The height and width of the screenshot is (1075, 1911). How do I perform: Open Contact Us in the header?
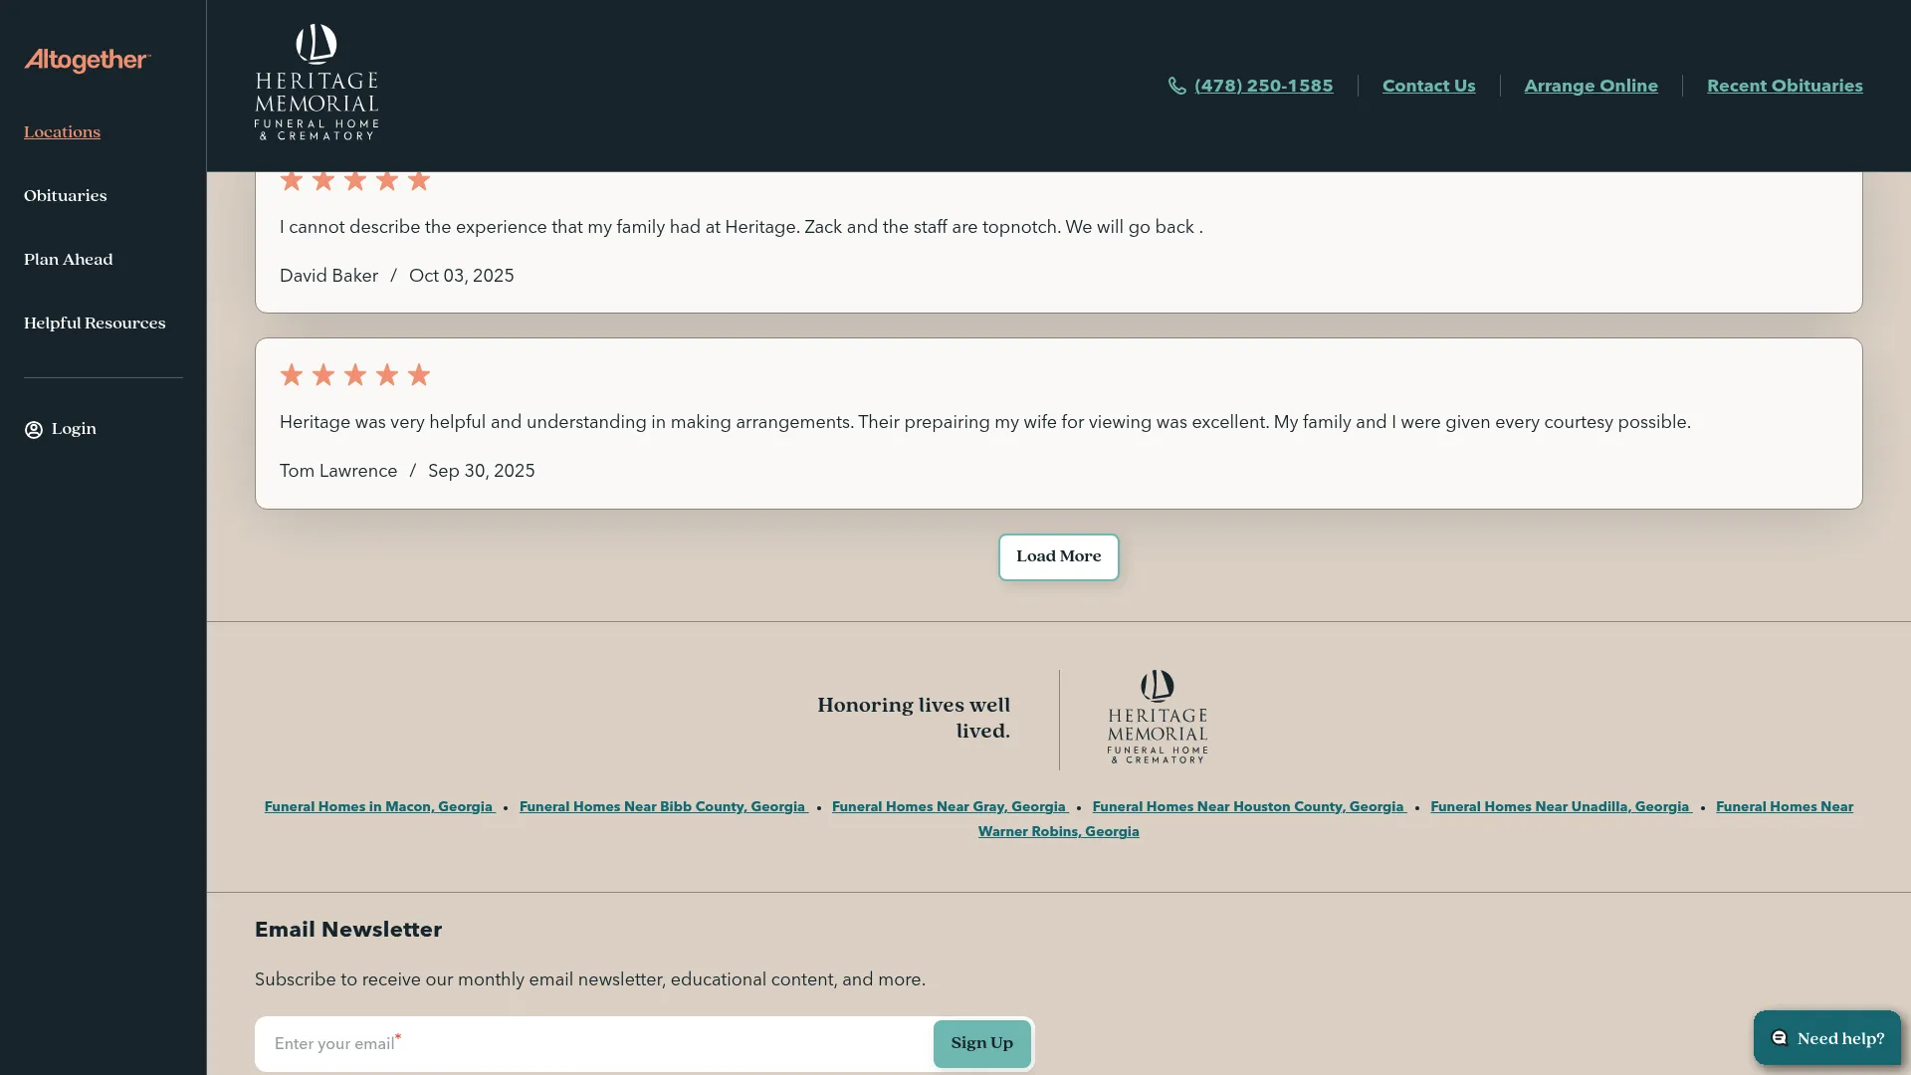(x=1428, y=86)
